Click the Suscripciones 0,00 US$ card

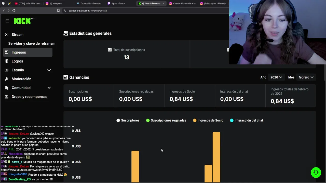(88, 96)
